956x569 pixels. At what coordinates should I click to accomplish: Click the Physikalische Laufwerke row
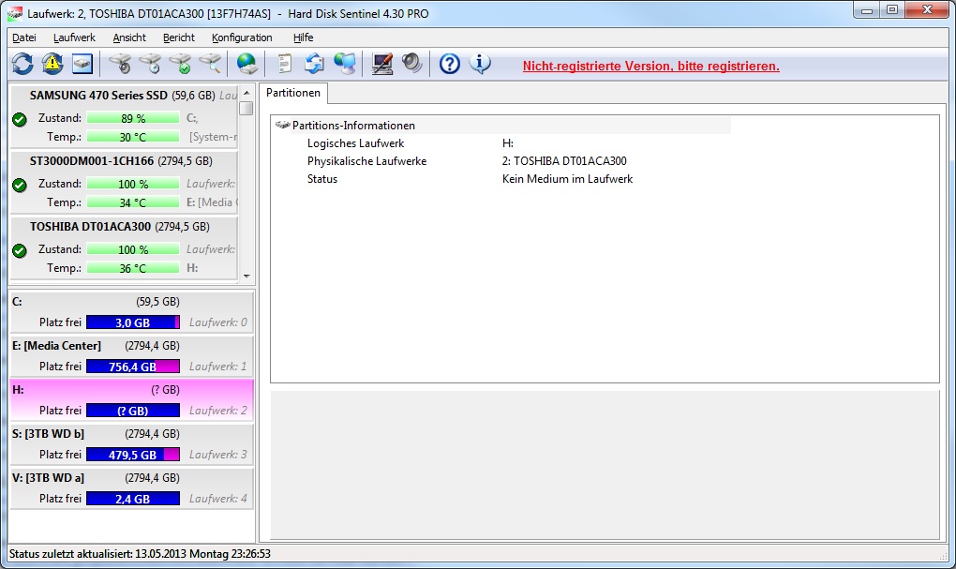(x=501, y=161)
